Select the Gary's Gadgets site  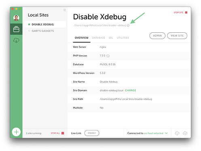tap(45, 31)
